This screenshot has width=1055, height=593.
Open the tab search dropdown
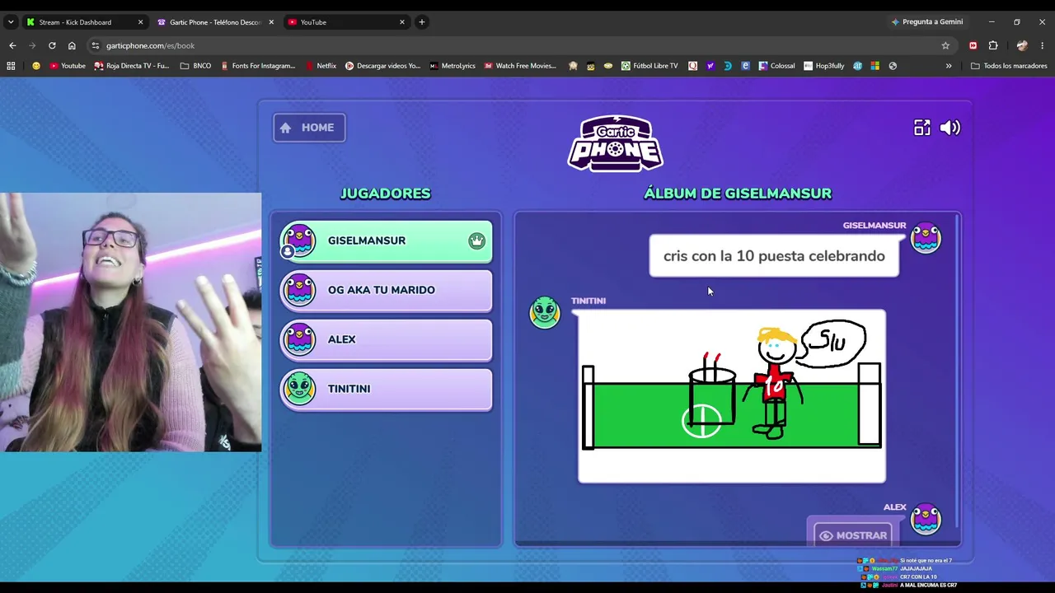click(x=11, y=22)
